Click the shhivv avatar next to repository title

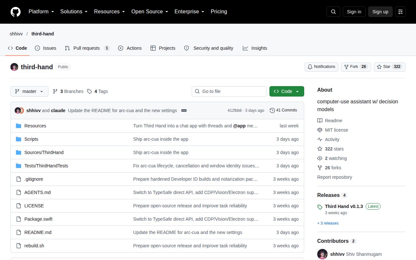point(14,67)
